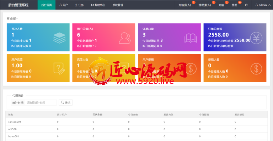Click the 用户总量 value 6

pos(79,35)
